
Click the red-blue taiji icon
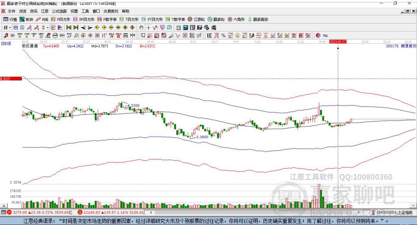pyautogui.click(x=318, y=36)
